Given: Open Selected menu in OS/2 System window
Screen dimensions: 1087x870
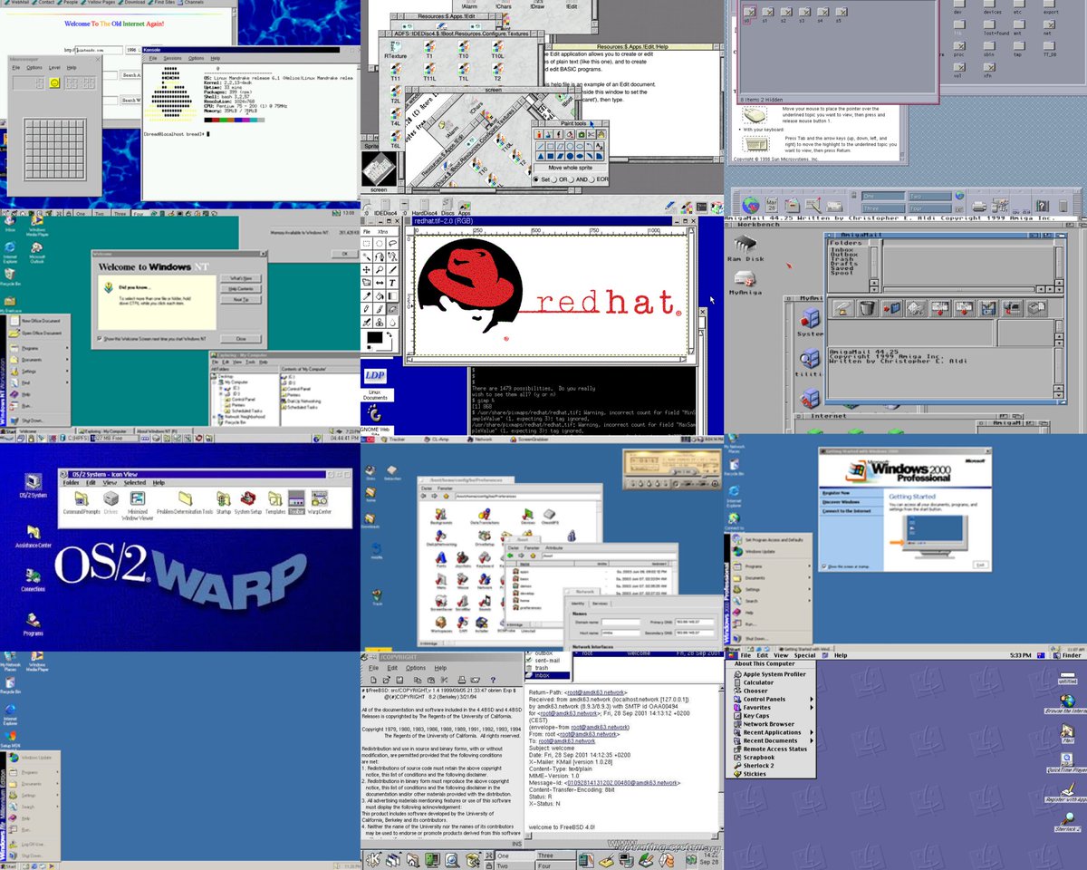Looking at the screenshot, I should click(135, 483).
